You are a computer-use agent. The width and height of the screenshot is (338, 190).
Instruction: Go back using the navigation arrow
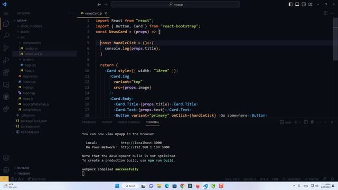(99, 4)
